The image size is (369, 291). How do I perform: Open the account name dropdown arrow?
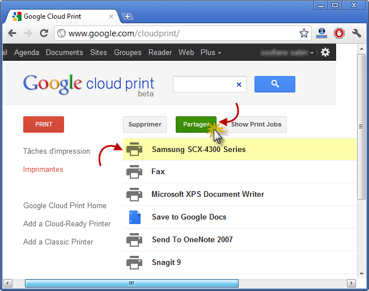pyautogui.click(x=312, y=53)
